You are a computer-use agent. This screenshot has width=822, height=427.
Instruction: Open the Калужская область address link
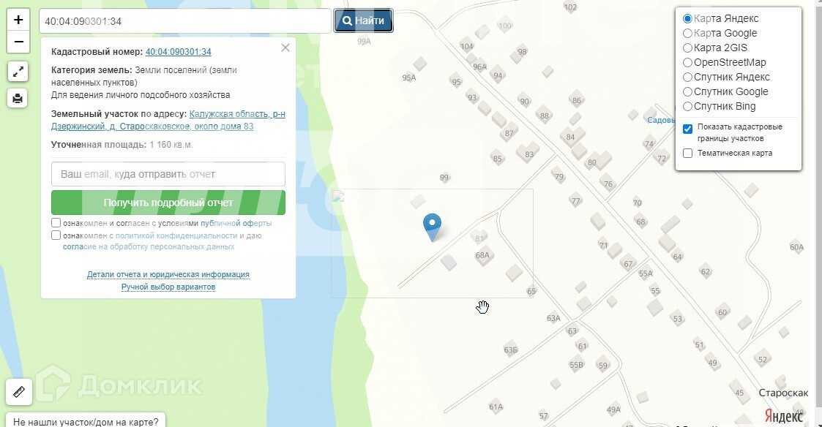(x=168, y=120)
